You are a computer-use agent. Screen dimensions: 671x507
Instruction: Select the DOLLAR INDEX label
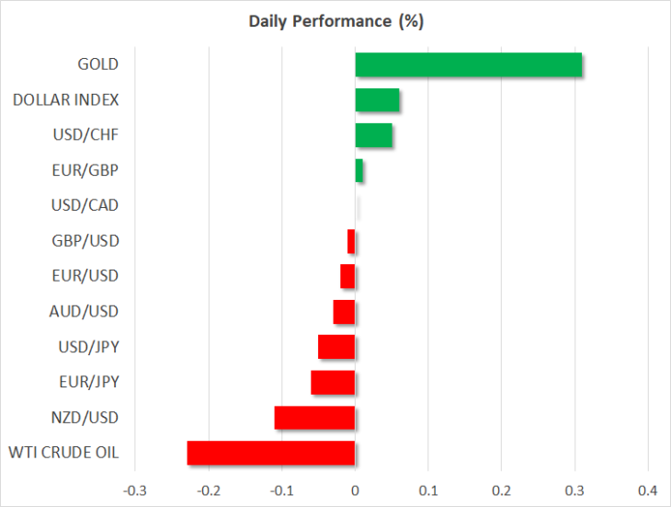pyautogui.click(x=65, y=99)
